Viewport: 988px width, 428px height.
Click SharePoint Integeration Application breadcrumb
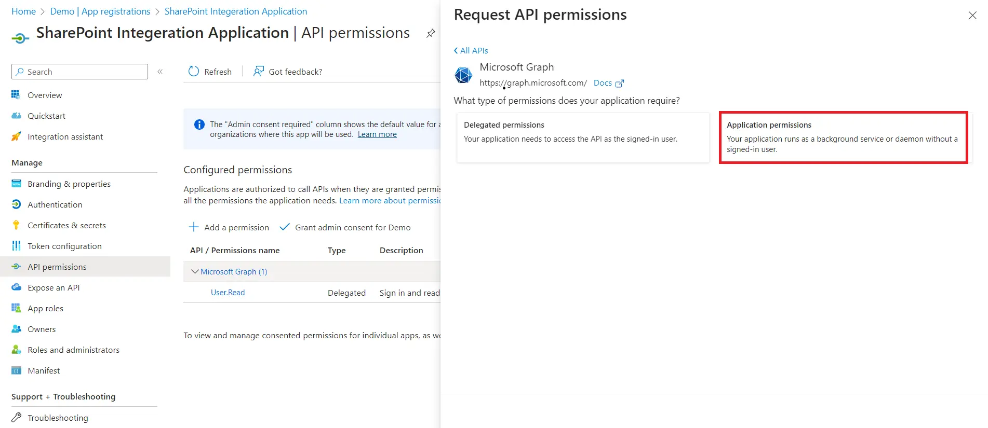pos(236,11)
